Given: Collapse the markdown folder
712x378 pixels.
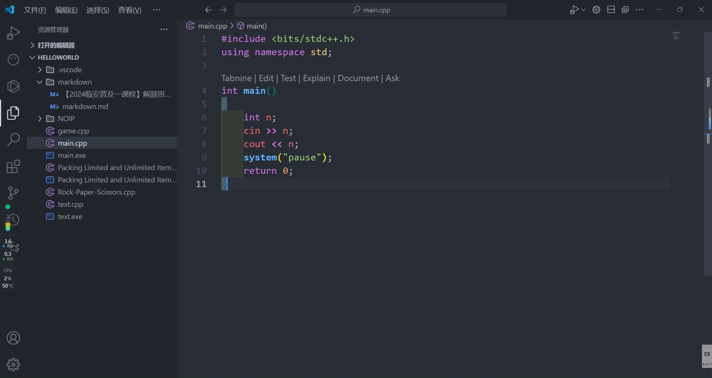Looking at the screenshot, I should 74,82.
